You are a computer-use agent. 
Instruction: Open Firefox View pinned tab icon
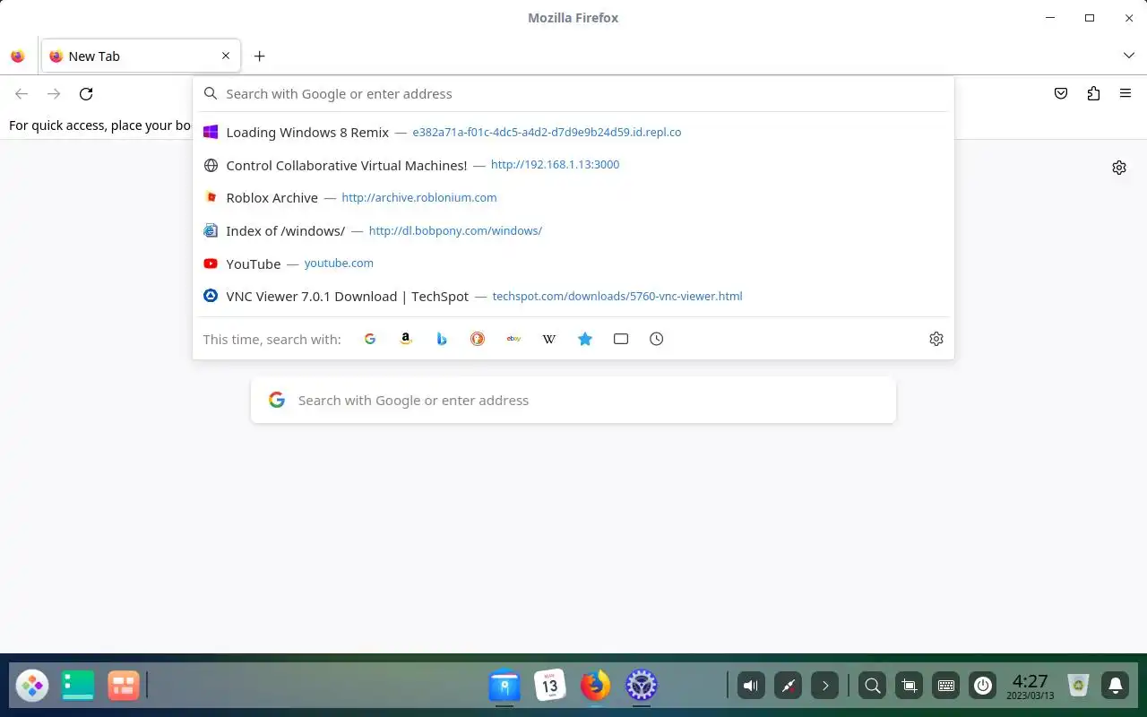tap(18, 56)
